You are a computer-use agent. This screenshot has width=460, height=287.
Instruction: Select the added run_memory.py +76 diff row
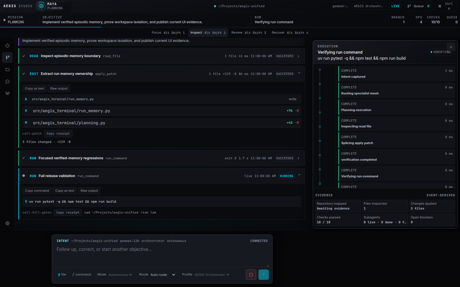click(x=162, y=111)
